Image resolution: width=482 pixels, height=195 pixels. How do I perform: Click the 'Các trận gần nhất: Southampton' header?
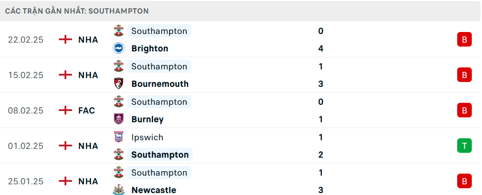77,11
